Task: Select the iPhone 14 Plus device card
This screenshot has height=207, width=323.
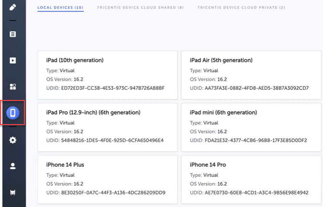Action: coord(107,179)
